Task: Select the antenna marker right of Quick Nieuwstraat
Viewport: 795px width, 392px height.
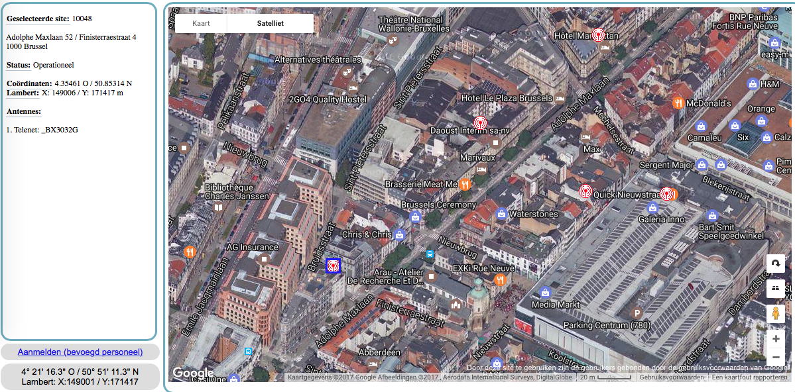Action: pos(667,193)
